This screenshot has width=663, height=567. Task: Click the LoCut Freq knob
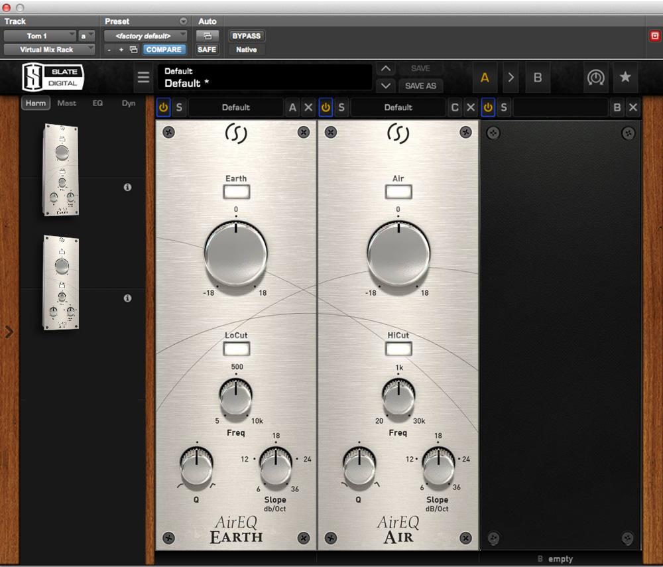[236, 397]
